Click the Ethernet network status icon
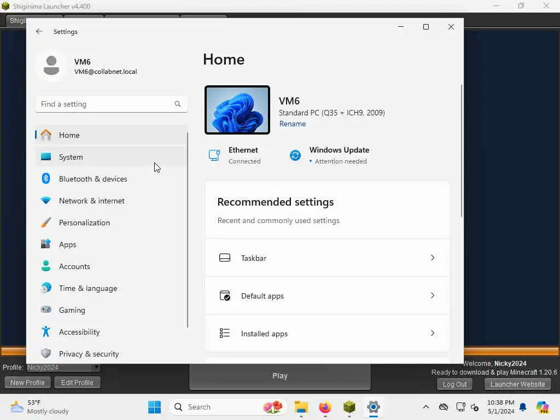This screenshot has height=420, width=560. pyautogui.click(x=214, y=155)
